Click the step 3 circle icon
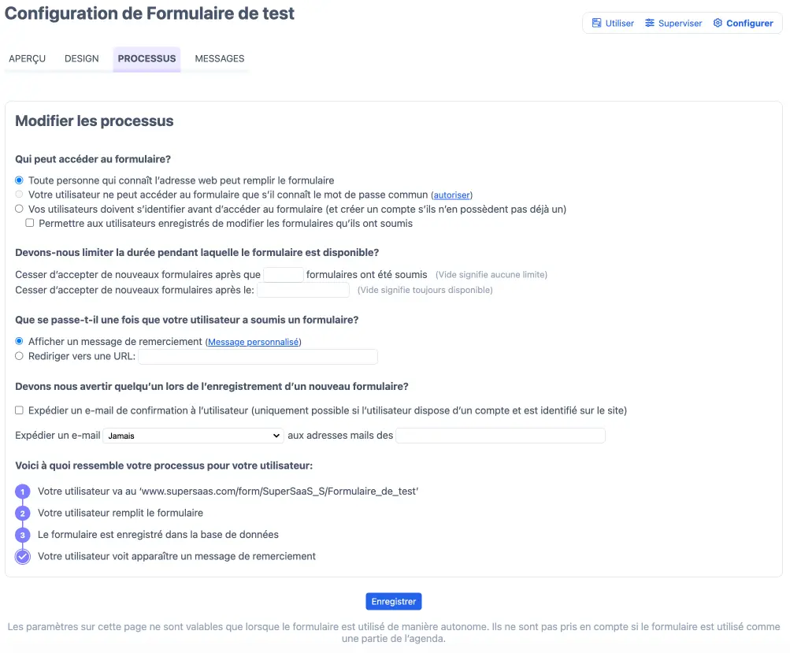The height and width of the screenshot is (653, 790). pos(23,535)
